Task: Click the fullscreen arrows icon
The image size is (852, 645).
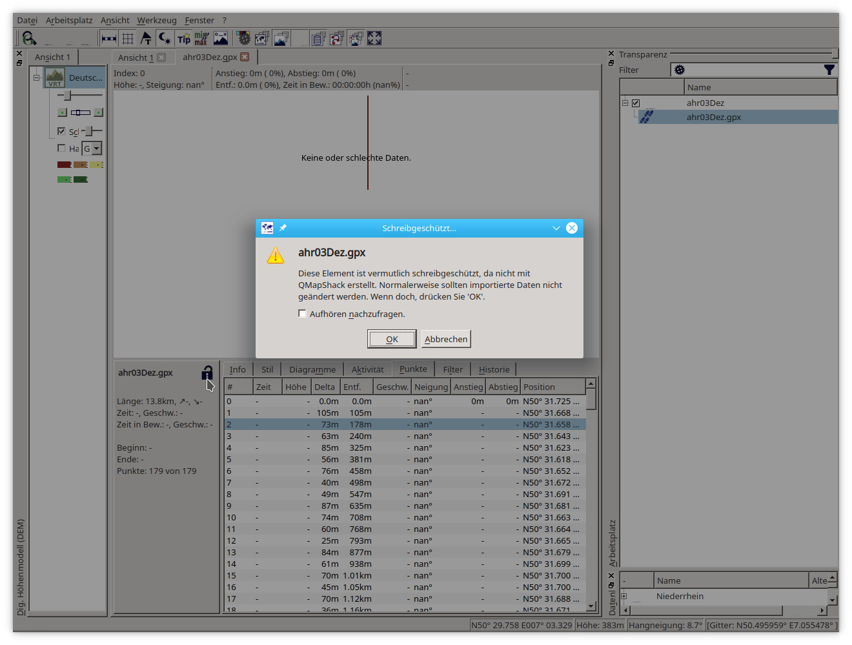Action: (374, 39)
